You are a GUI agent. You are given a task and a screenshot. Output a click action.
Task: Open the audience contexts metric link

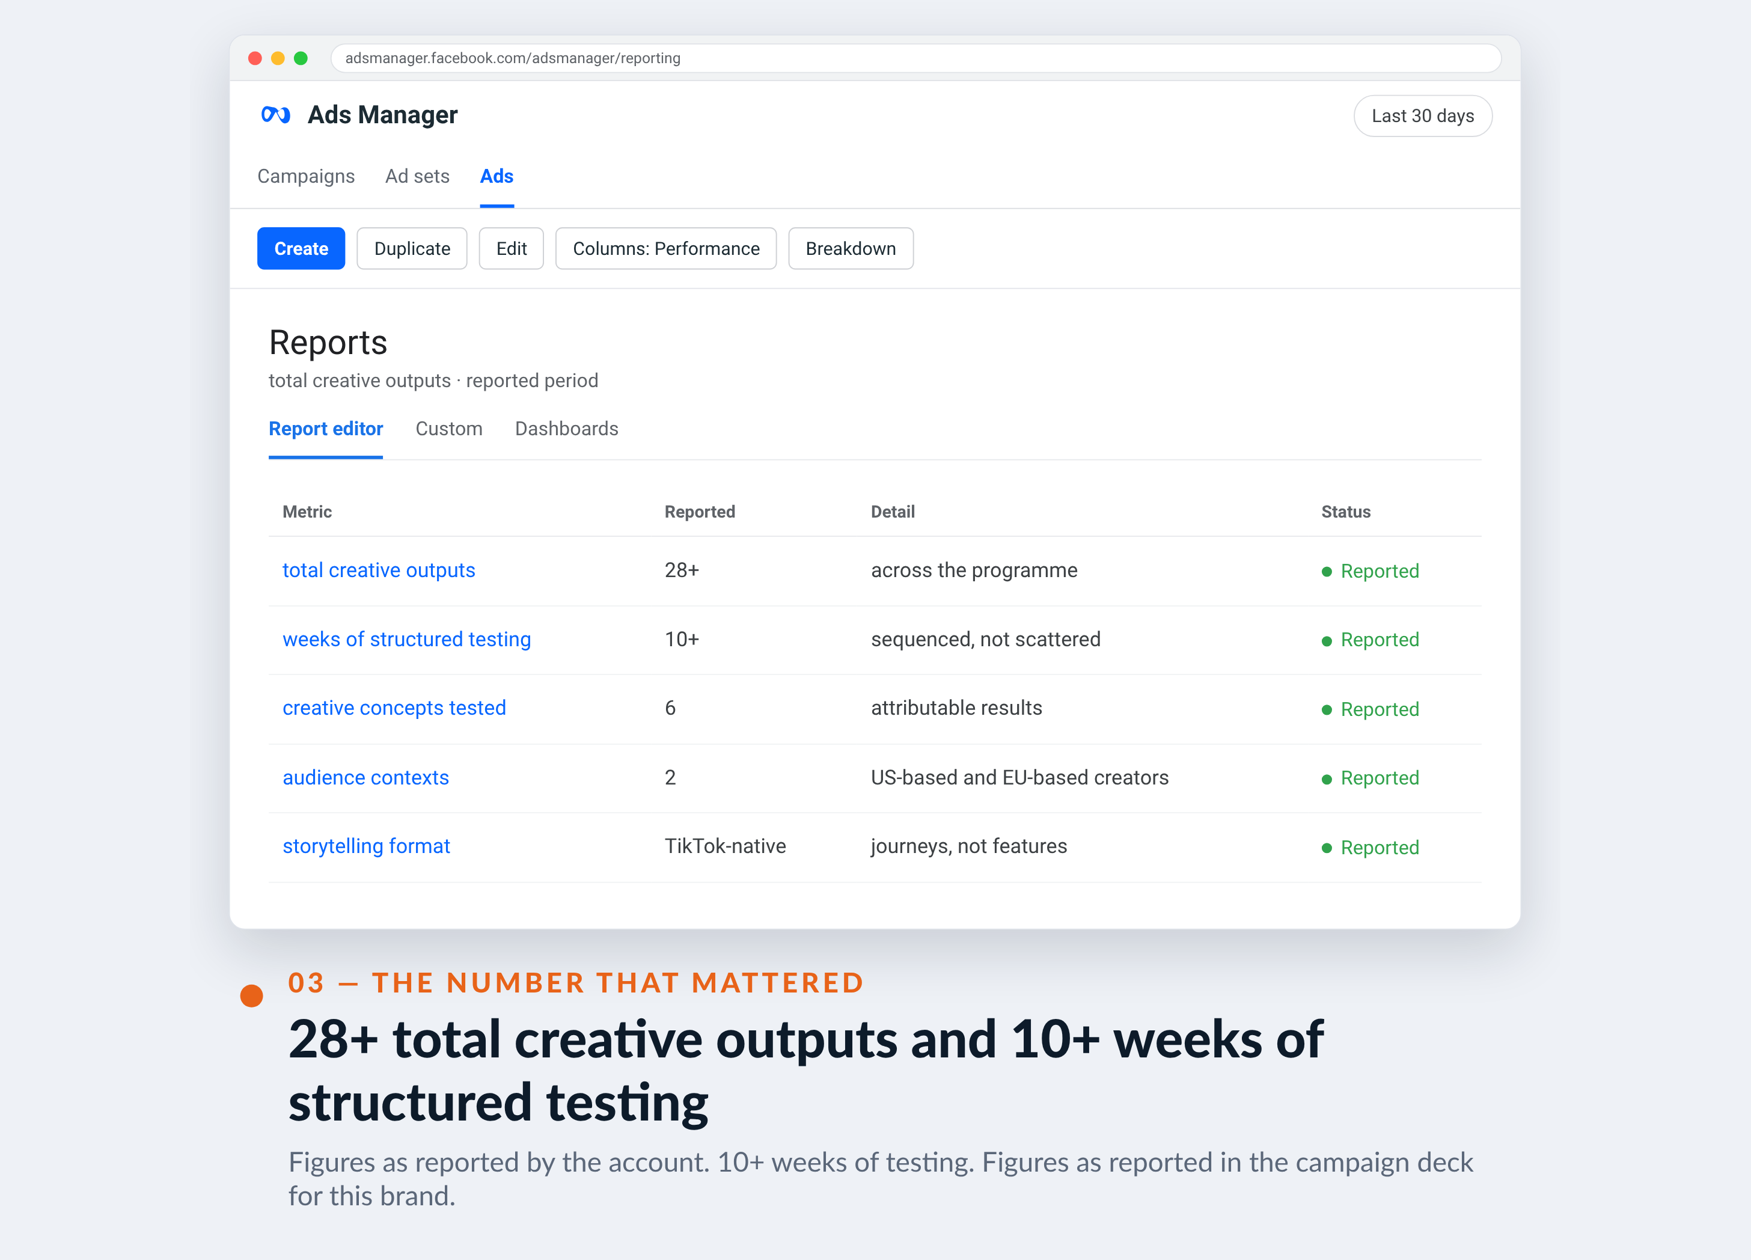[366, 777]
